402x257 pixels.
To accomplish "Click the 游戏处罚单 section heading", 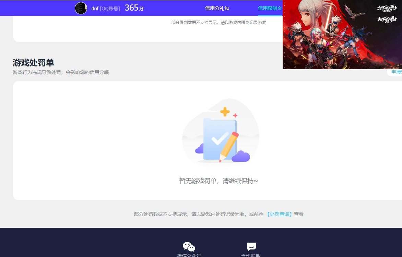I will tap(33, 62).
